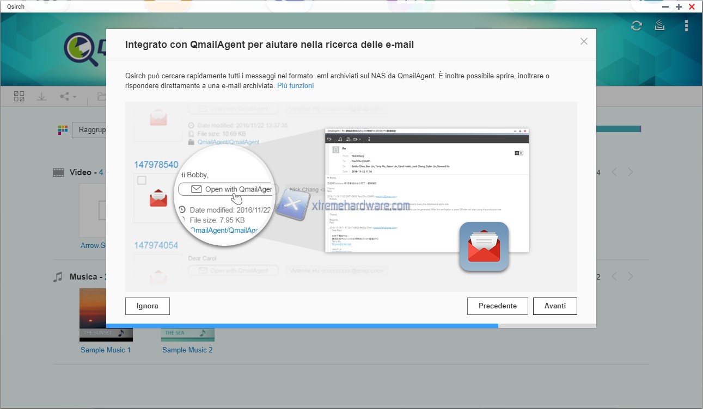Go to next page of Musica results

(631, 277)
